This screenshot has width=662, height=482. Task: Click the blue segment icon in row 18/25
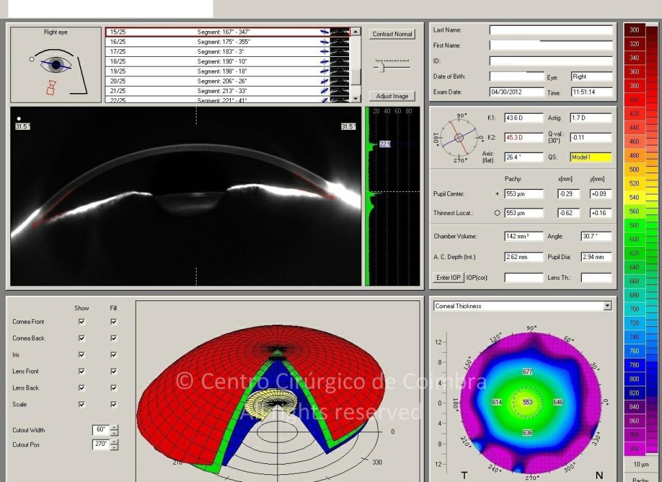point(325,61)
